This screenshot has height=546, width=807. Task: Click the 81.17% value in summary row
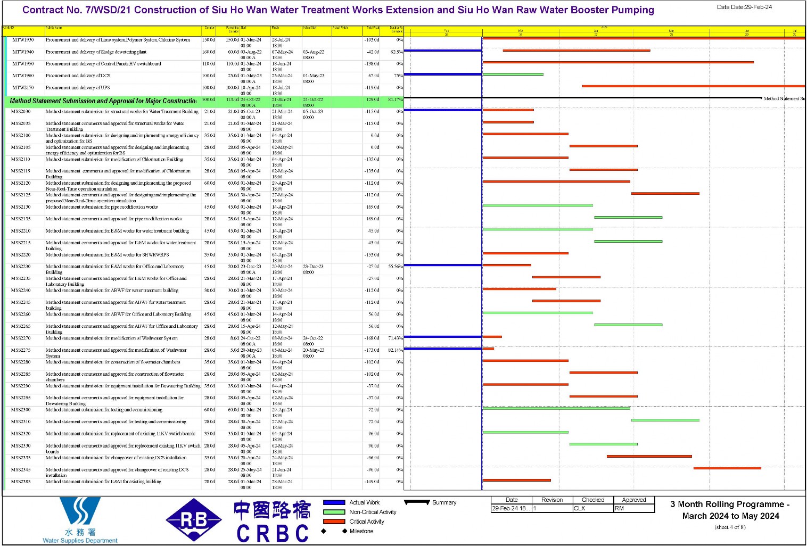(396, 100)
